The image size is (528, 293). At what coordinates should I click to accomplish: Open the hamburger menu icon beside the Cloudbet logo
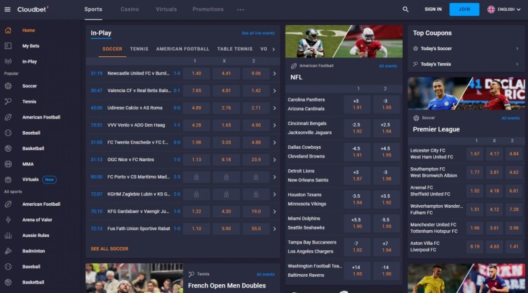pos(7,9)
